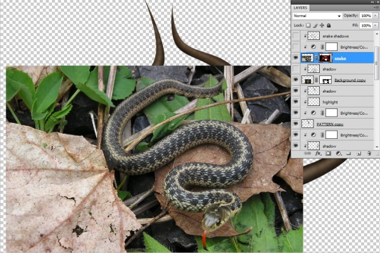380x253 pixels.
Task: Click the Opacity percentage field
Action: pos(366,16)
